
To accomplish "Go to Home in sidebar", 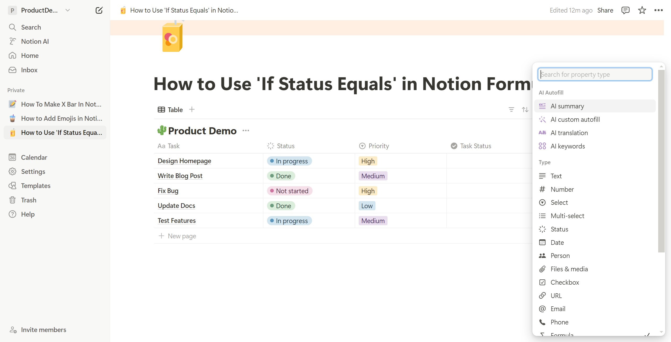I will [x=55, y=56].
